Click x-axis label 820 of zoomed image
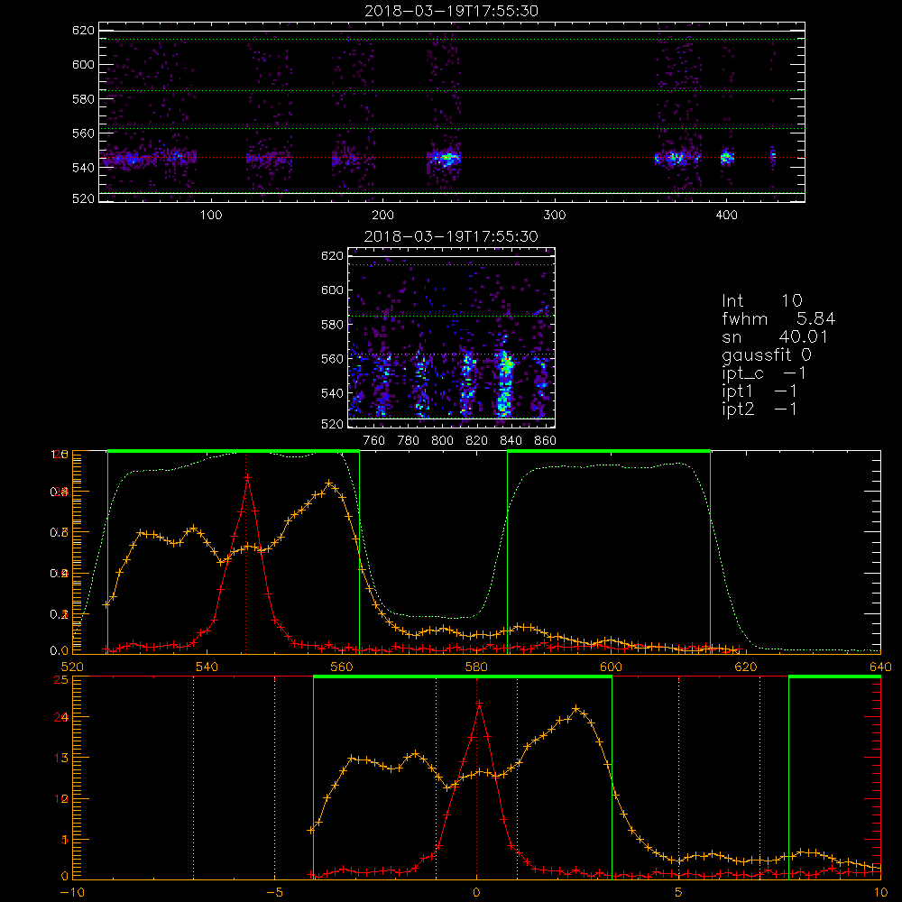The width and height of the screenshot is (902, 902). point(477,441)
